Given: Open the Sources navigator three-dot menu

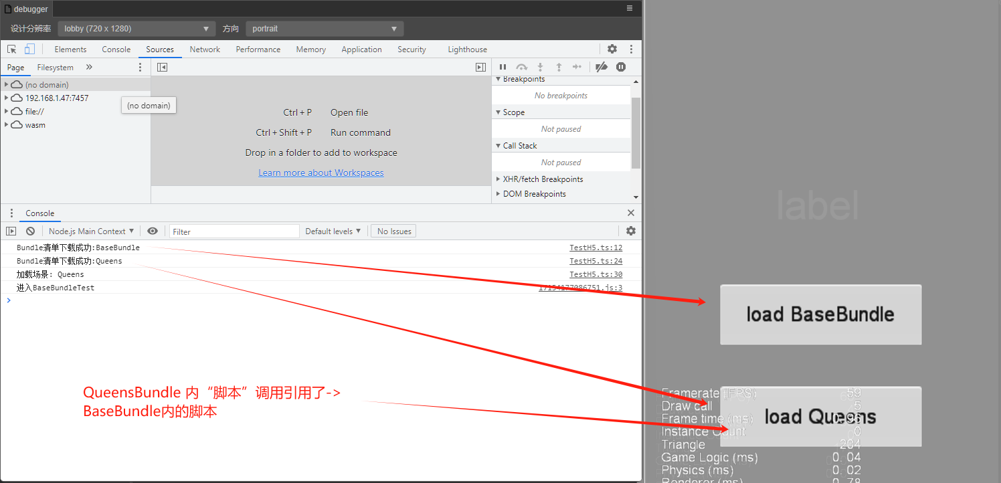Looking at the screenshot, I should [x=140, y=67].
